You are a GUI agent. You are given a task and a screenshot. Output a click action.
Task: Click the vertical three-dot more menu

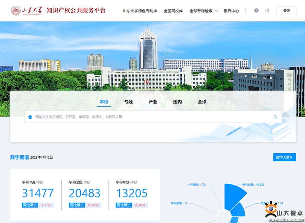coord(245,11)
